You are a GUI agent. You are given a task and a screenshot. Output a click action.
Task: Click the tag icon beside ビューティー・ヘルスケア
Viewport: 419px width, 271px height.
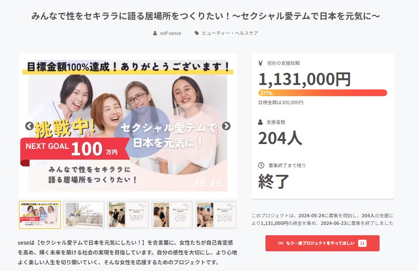tap(197, 33)
